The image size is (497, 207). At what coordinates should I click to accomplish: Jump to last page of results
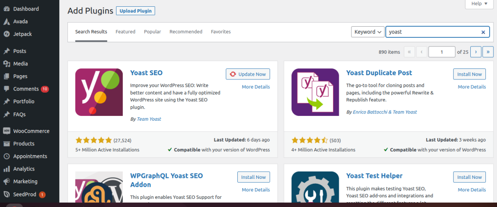(488, 52)
